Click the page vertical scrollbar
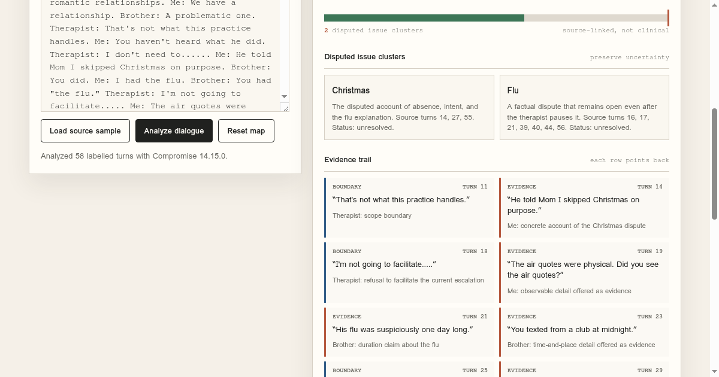Screen dimensions: 719x377 click(x=714, y=164)
